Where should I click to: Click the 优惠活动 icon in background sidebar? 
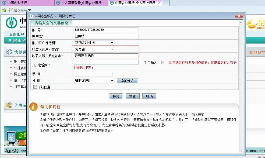point(9,105)
